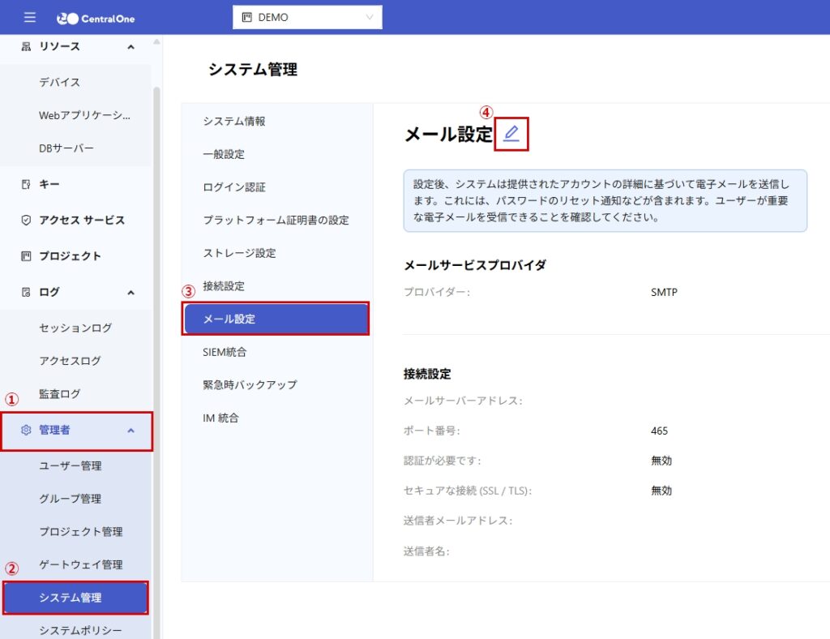This screenshot has height=639, width=830.
Task: Collapse the ログ section chevron
Action: (x=131, y=292)
